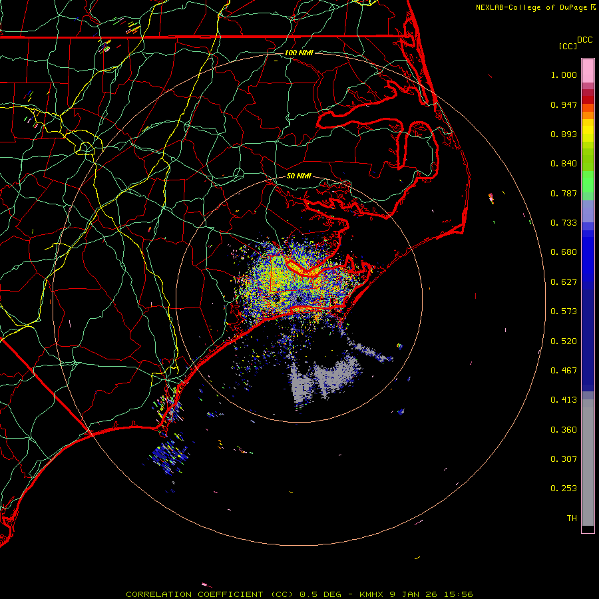Select the DCC product label
Viewport: 599px width, 599px height.
coord(585,40)
